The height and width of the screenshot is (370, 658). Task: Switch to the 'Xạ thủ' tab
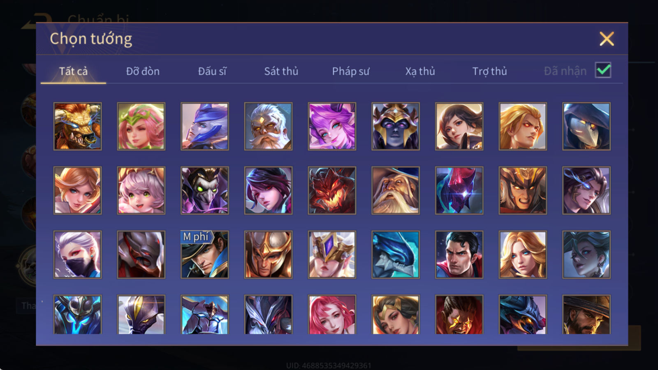click(420, 71)
